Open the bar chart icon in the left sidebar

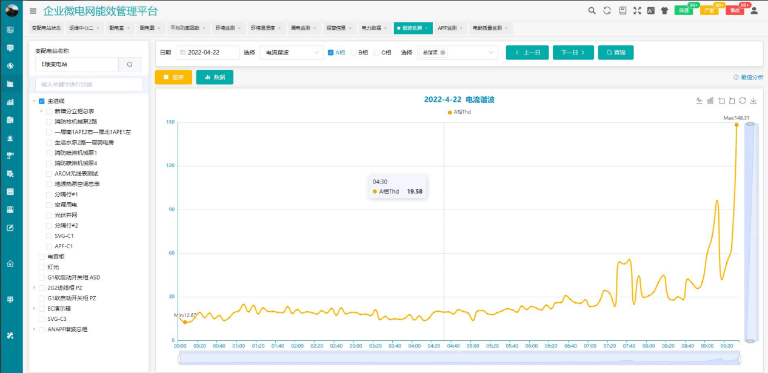click(x=10, y=102)
